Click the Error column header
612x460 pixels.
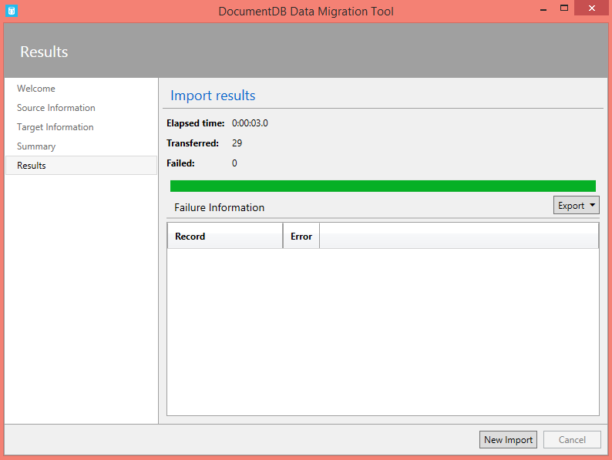[x=301, y=236]
